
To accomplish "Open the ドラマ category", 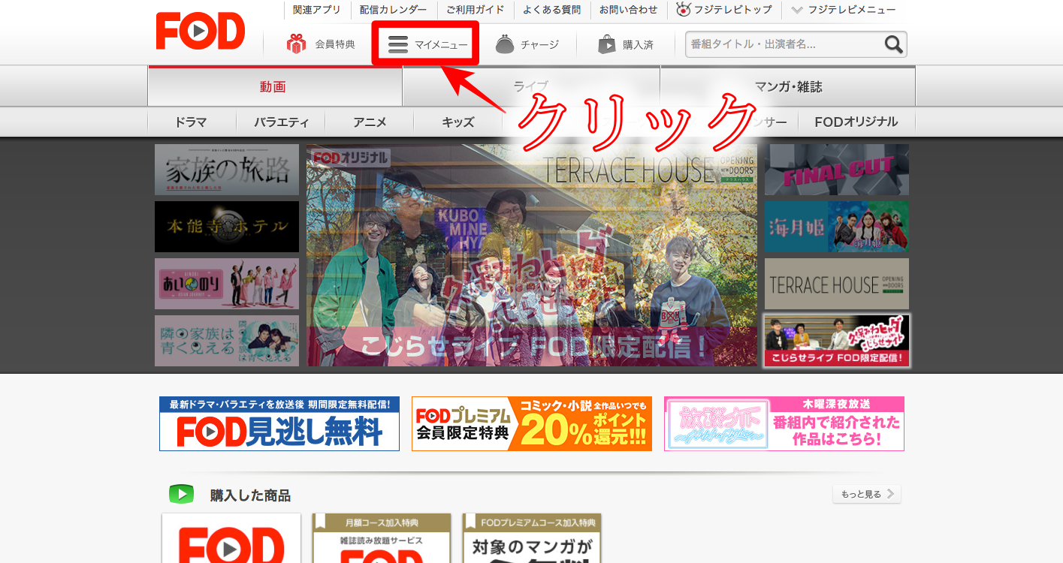I will (191, 122).
